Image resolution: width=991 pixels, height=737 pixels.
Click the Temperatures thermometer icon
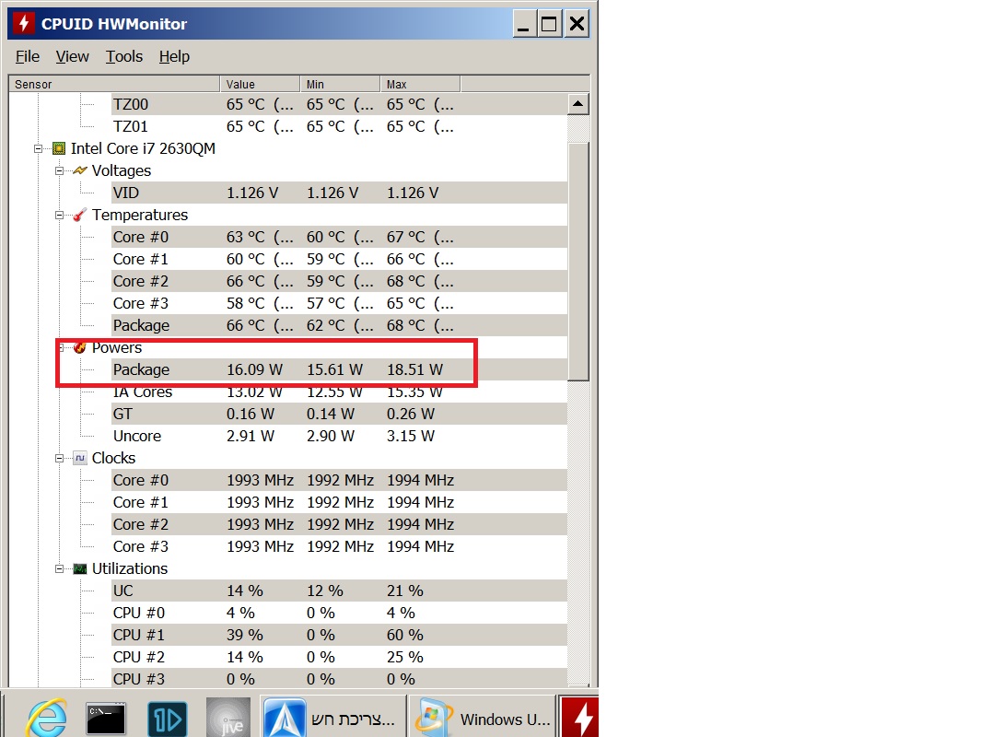coord(79,215)
